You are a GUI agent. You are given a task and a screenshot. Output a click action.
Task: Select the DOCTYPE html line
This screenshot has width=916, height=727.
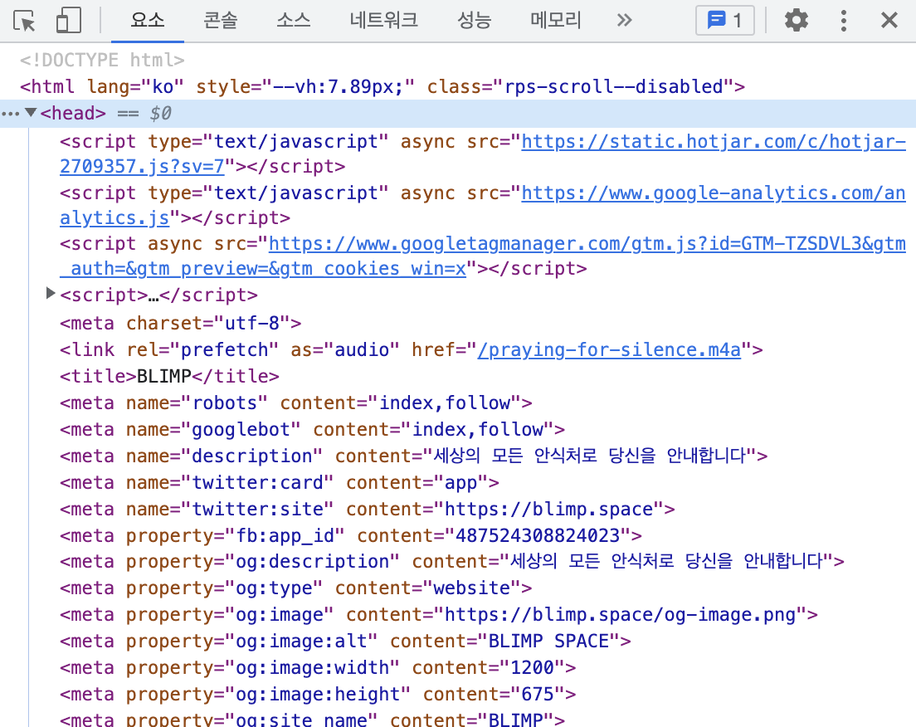tap(102, 60)
